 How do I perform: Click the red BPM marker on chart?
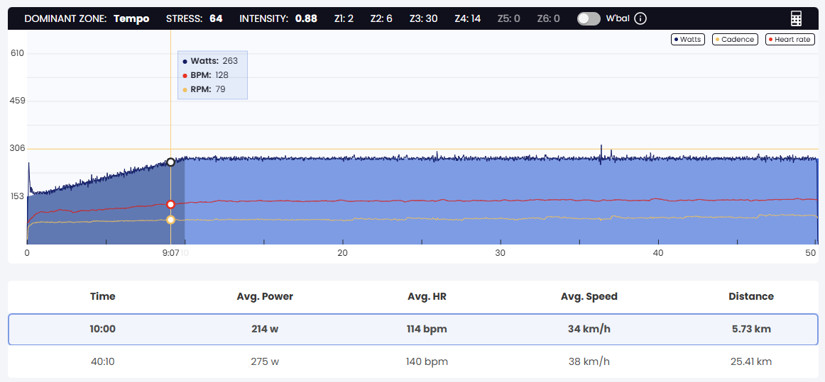point(170,204)
